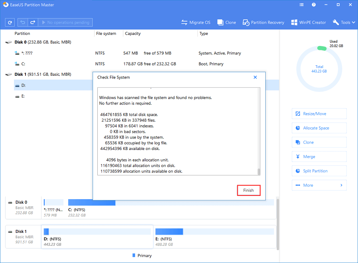Click the Partition Recovery icon
358x263 pixels.
pyautogui.click(x=246, y=23)
